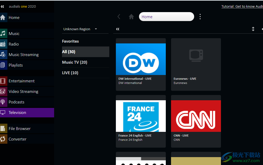Click the 'DW international - LIVE' title

(x=135, y=79)
